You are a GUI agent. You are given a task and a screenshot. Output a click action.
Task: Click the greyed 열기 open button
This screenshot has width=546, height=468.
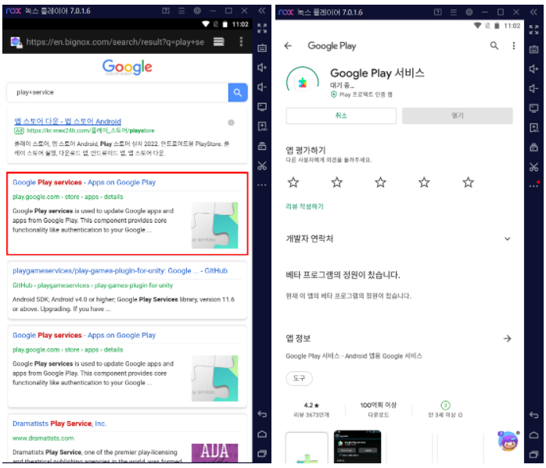tap(457, 116)
